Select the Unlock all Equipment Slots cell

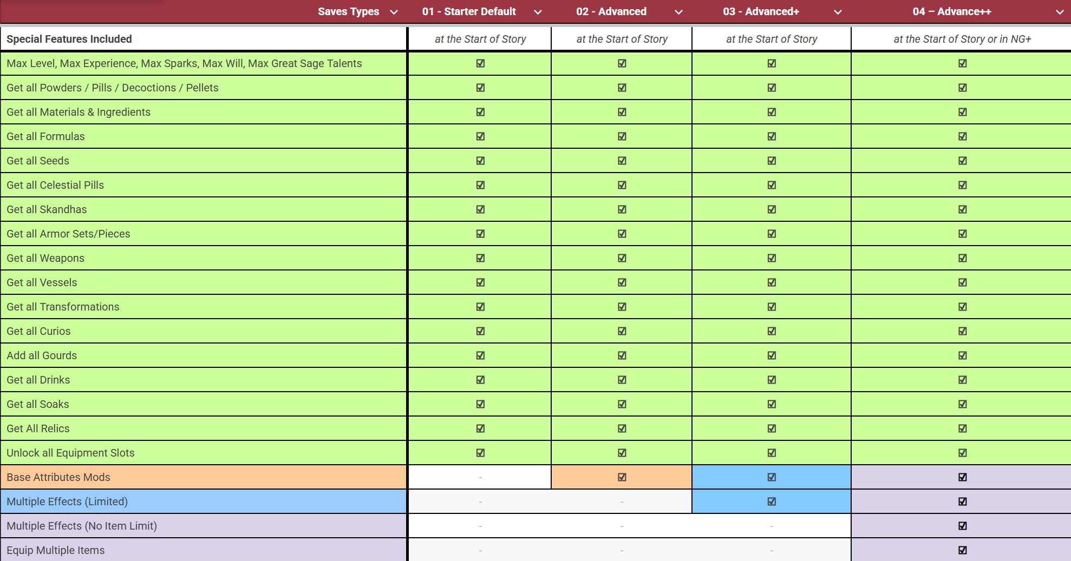pos(204,453)
